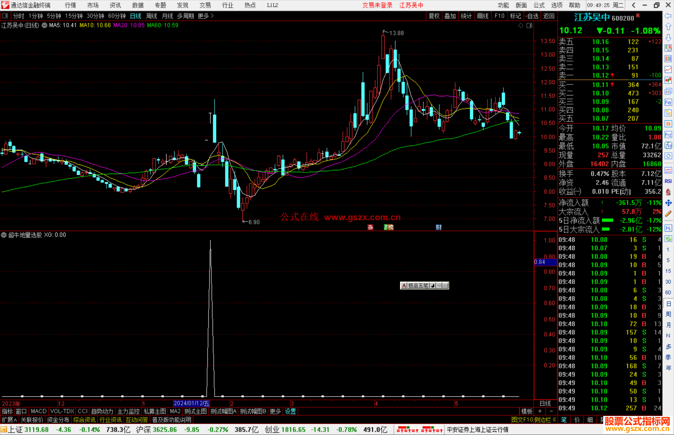Click the RSI indicator sidebar icon
The image size is (674, 435).
coord(668,181)
